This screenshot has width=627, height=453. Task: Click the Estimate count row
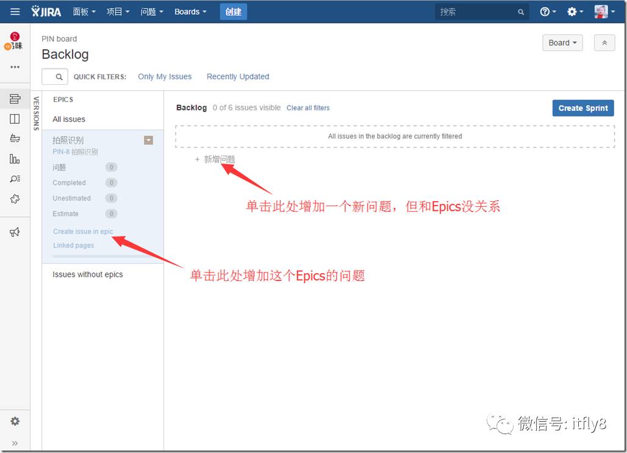tap(85, 214)
